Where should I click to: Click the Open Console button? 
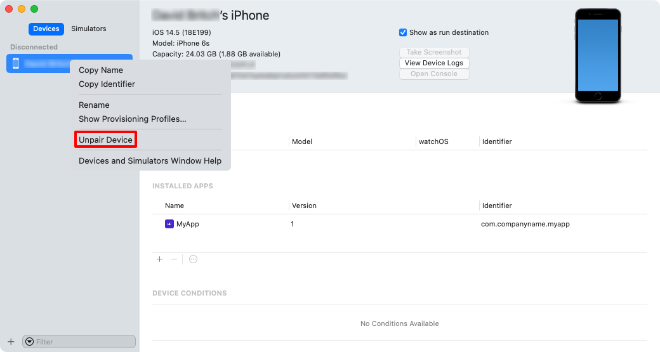434,74
